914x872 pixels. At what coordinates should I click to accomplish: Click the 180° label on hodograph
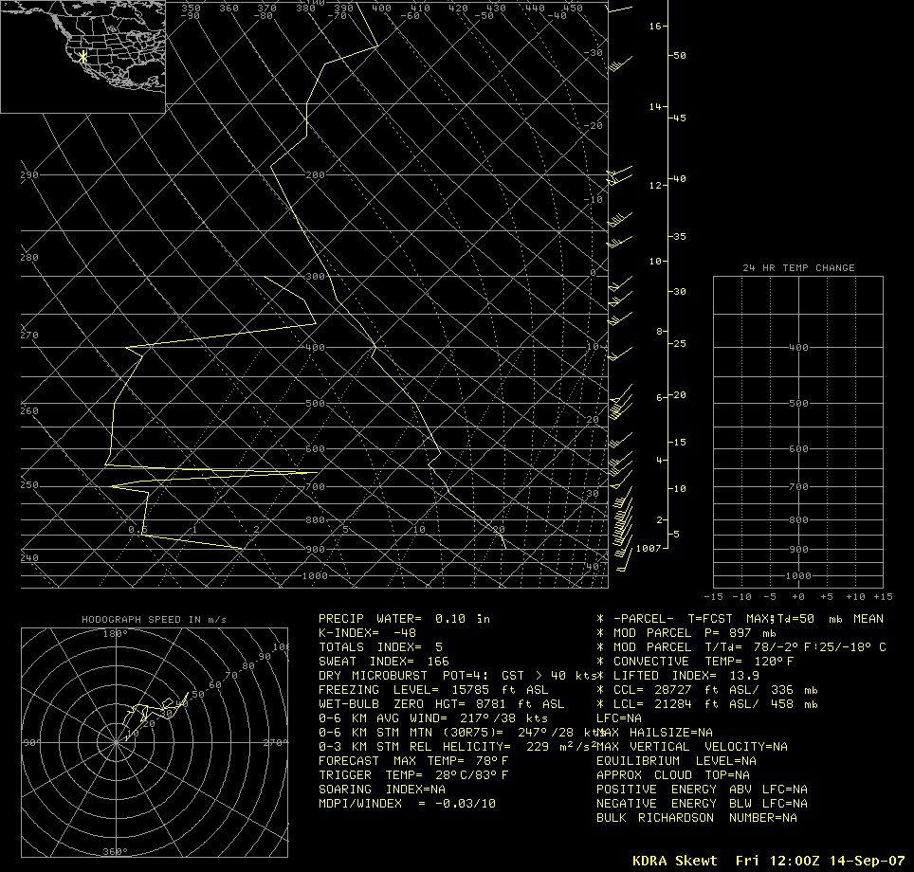(x=116, y=633)
